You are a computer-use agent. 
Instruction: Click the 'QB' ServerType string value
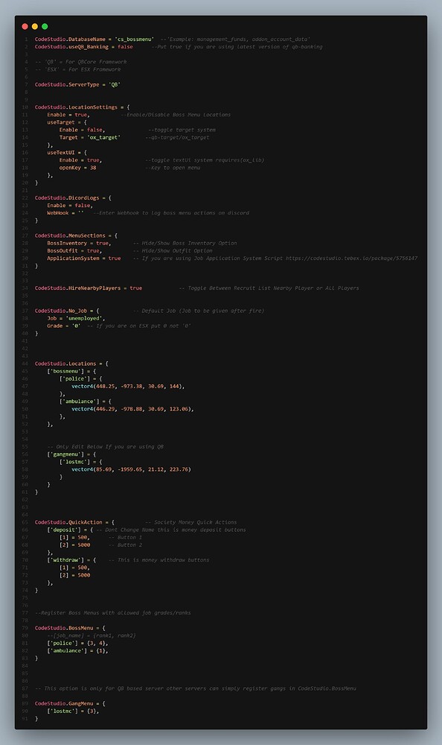pos(115,85)
